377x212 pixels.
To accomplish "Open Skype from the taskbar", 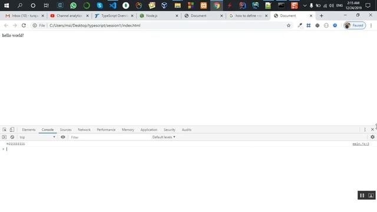I will click(x=100, y=5).
